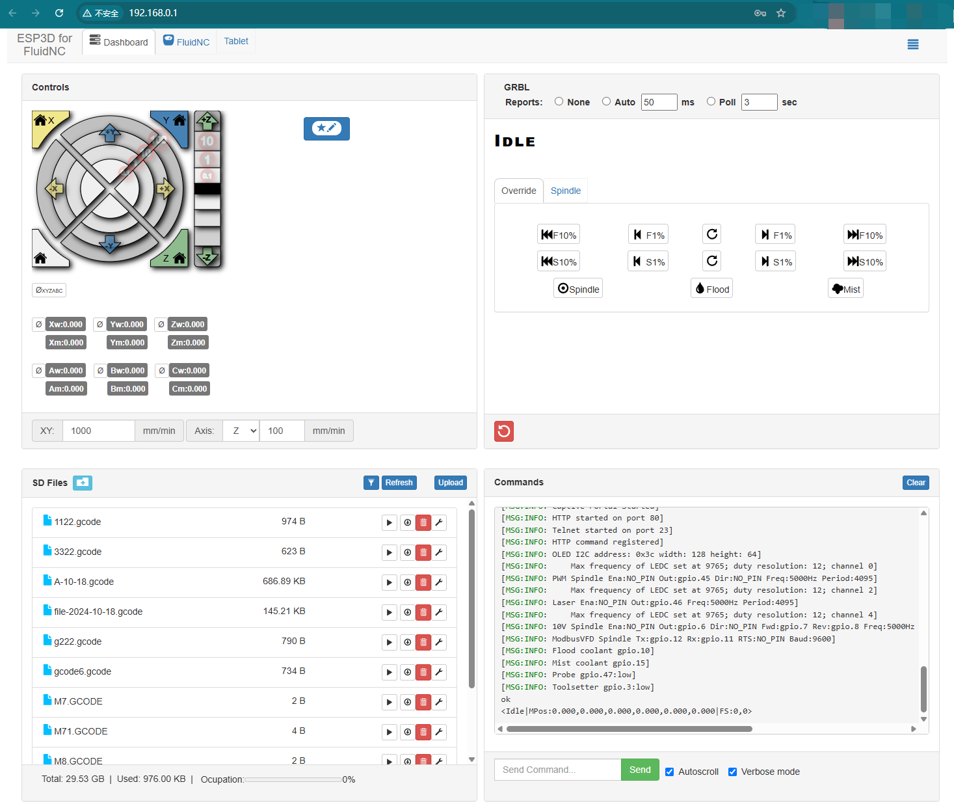Upload a file to SD
Screen dimensions: 954x808
(451, 483)
